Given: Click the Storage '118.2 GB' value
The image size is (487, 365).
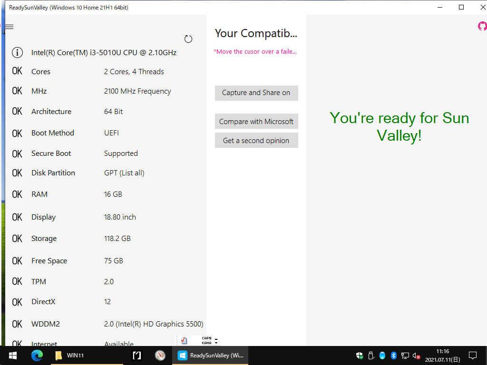Looking at the screenshot, I should pos(117,239).
